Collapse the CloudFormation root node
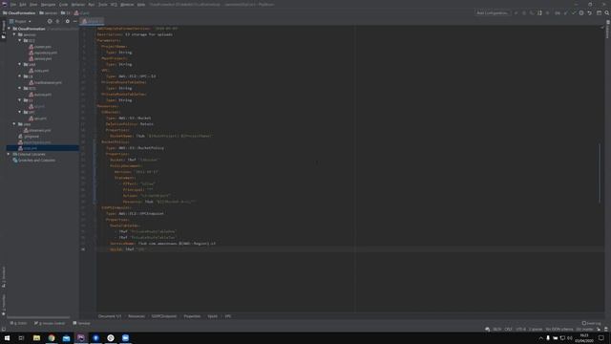The image size is (611, 344). click(9, 29)
